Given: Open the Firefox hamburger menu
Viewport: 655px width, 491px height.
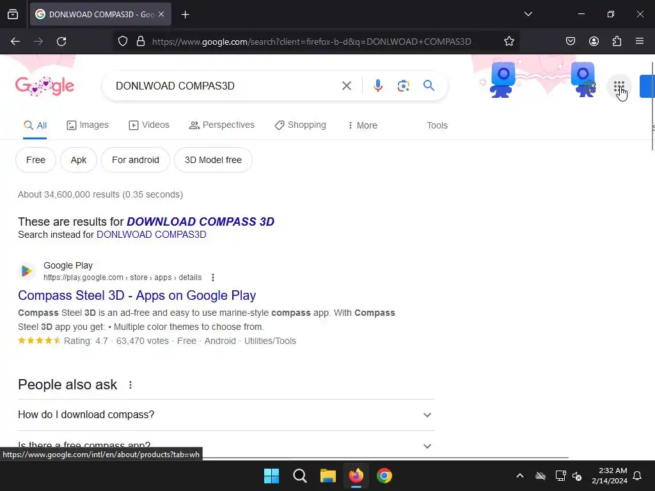Looking at the screenshot, I should 640,42.
